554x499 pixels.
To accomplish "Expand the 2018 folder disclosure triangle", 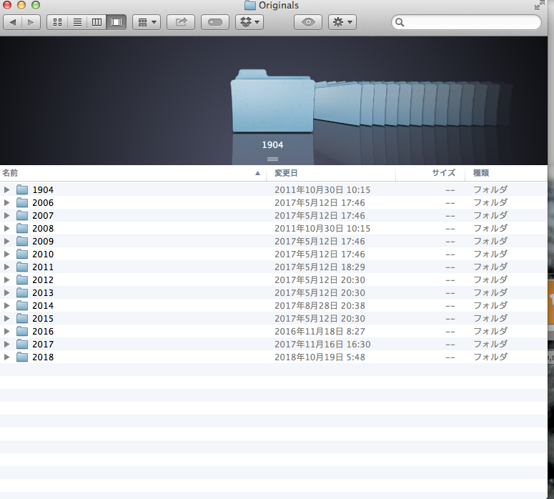I will click(x=6, y=357).
